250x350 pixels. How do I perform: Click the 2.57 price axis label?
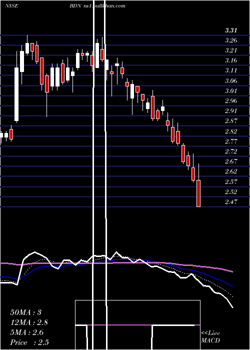pos(231,181)
